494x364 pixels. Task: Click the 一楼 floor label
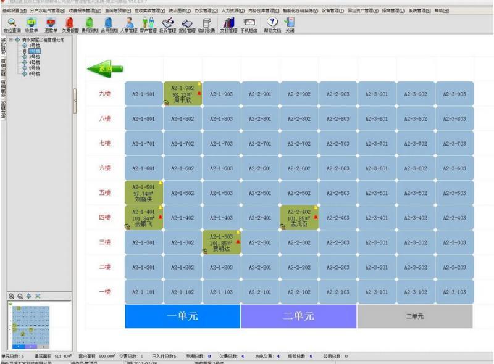[x=105, y=292]
